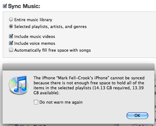Click the iTunes music note disc icon
This screenshot has width=156, height=126.
tap(18, 85)
